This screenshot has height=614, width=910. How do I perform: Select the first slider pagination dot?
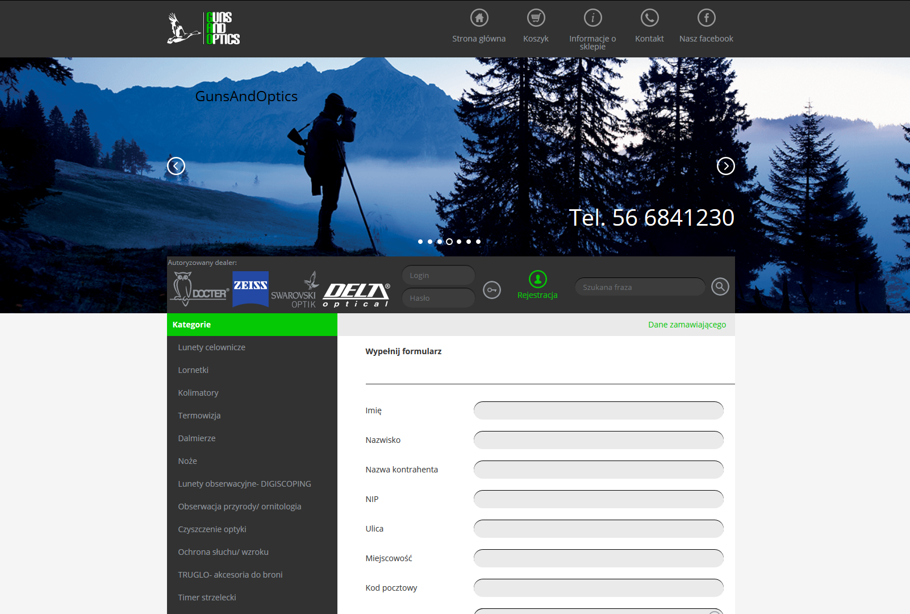[x=420, y=242]
